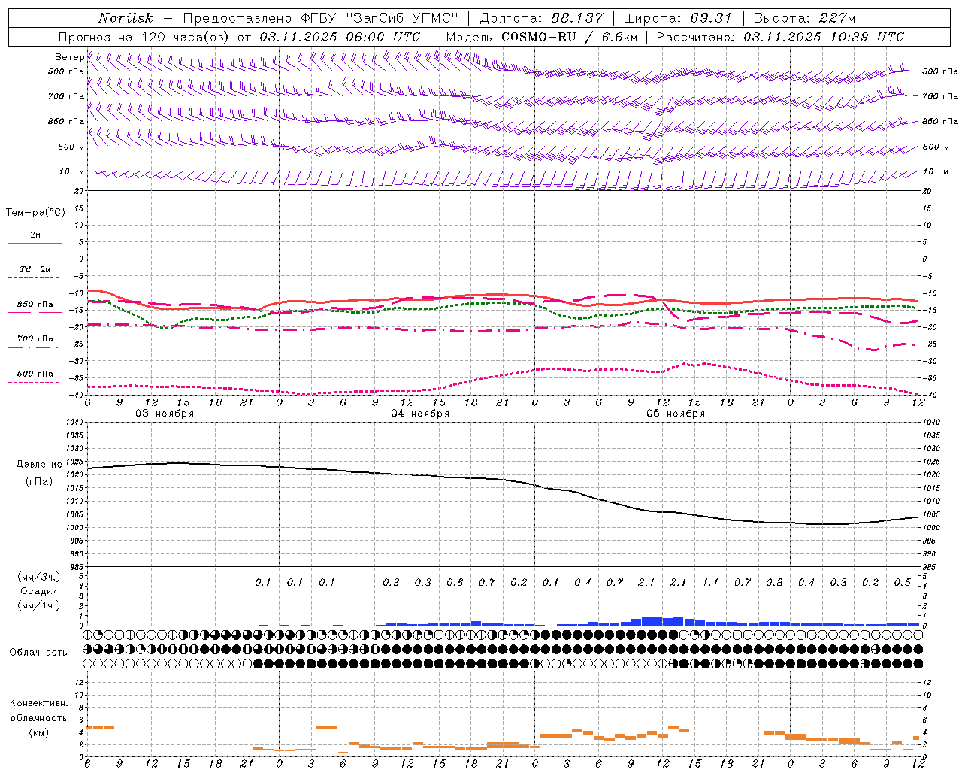
Task: Click the "Ветер" wind panel label
Action: click(x=69, y=57)
